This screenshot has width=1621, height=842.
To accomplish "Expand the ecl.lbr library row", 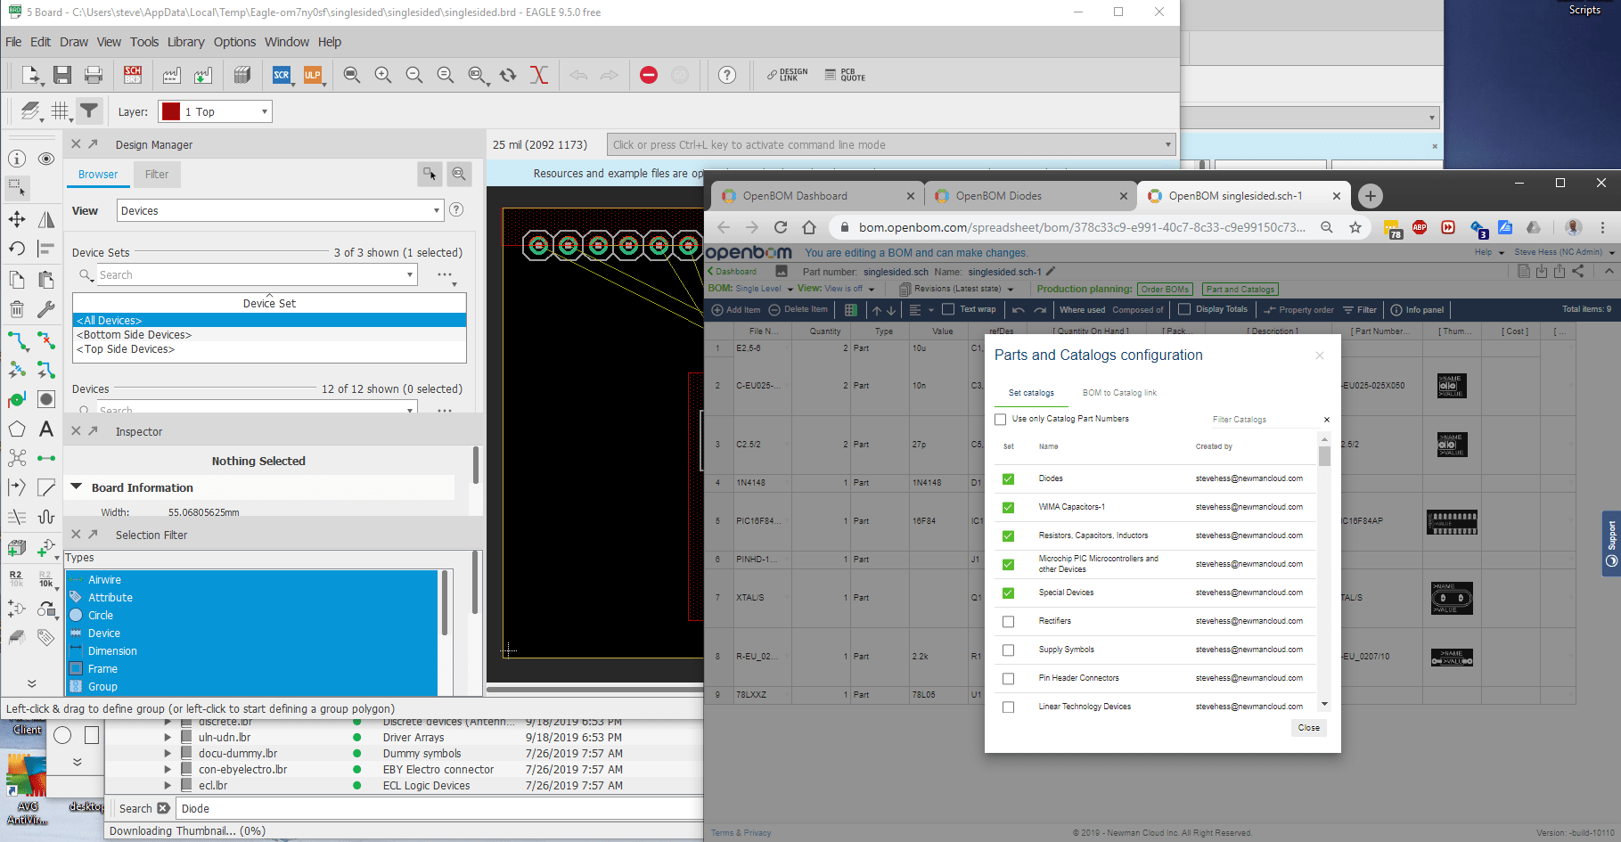I will [168, 786].
